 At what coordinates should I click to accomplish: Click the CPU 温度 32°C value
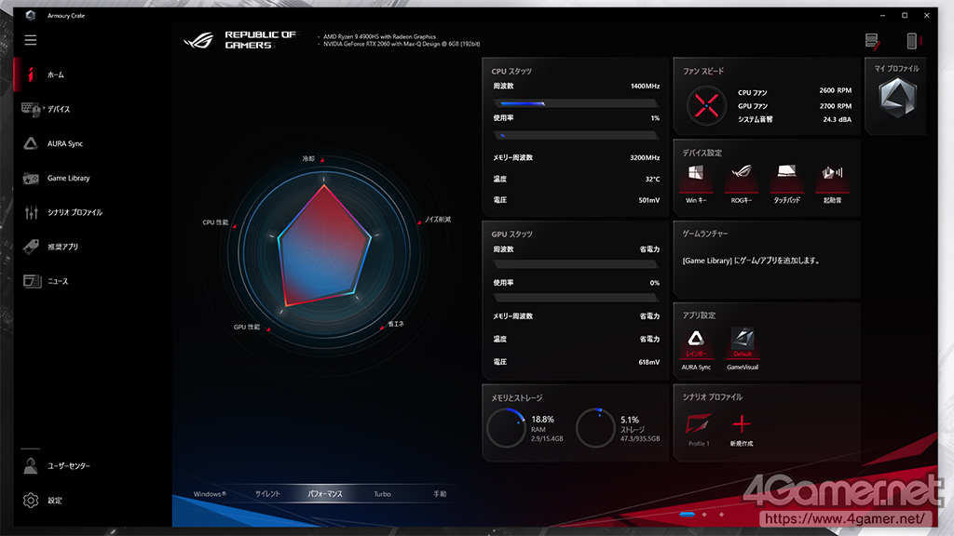coord(652,180)
